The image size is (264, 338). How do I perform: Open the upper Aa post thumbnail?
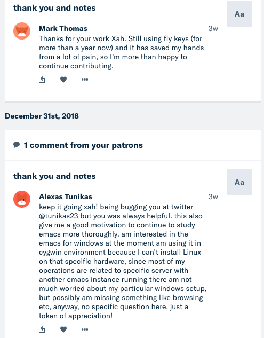239,14
